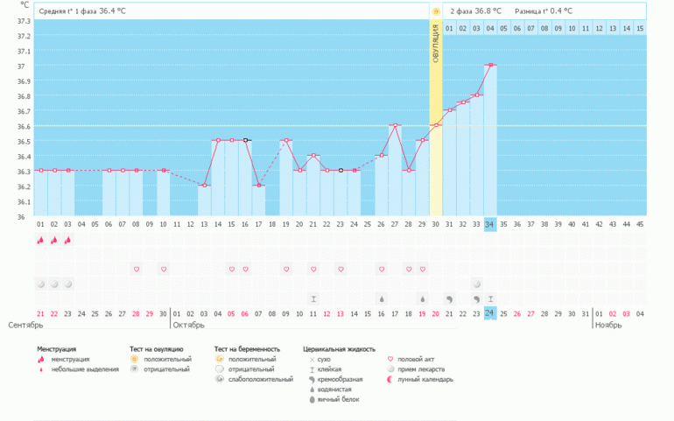The height and width of the screenshot is (421, 674).
Task: Click menstruation icon under cycle day 01
Action: coord(40,241)
